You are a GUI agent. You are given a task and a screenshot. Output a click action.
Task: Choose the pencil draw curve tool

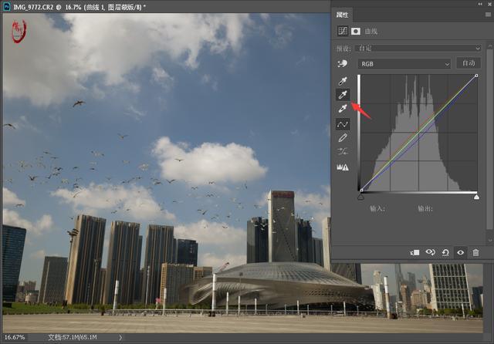coord(343,137)
